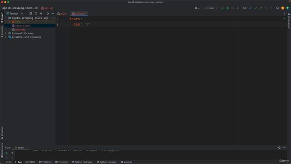Toggle the Project tool window stripe button
291x164 pixels.
[x=2, y=18]
